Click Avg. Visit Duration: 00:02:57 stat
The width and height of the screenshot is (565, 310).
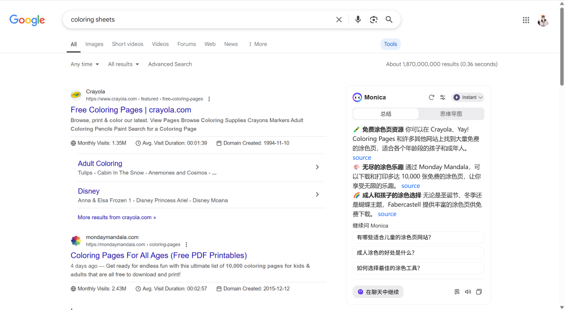click(x=172, y=289)
